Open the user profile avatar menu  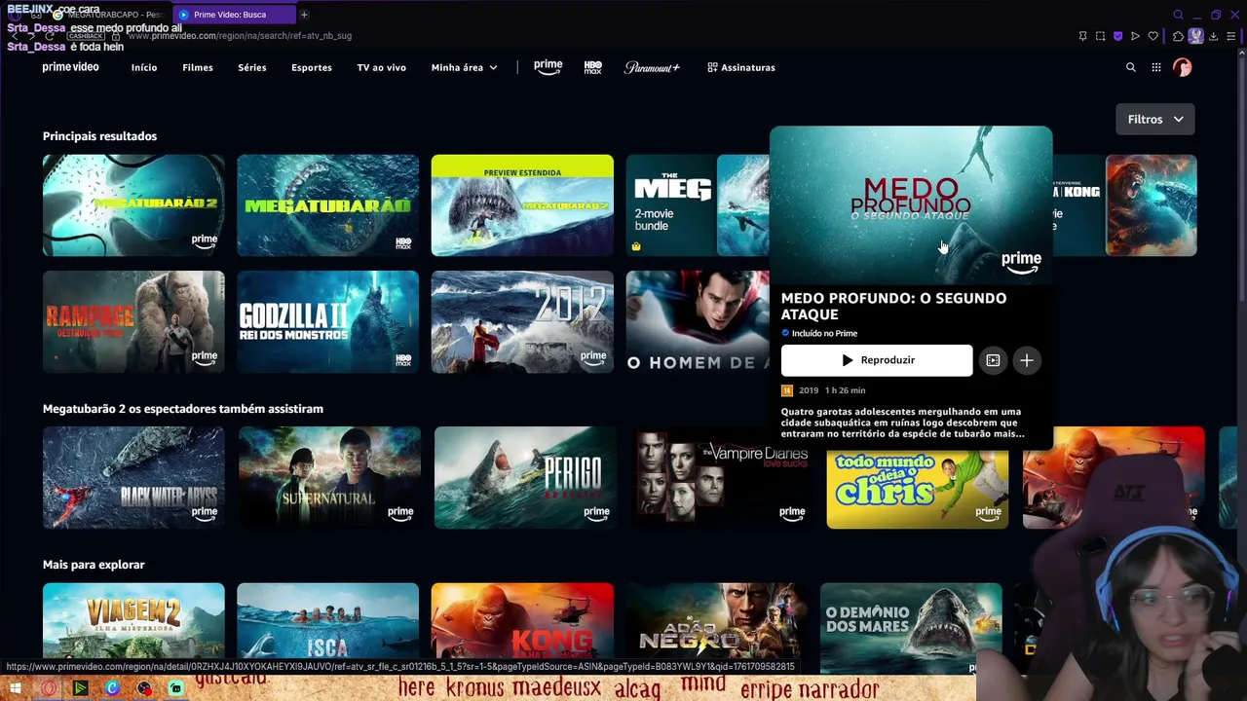coord(1182,67)
